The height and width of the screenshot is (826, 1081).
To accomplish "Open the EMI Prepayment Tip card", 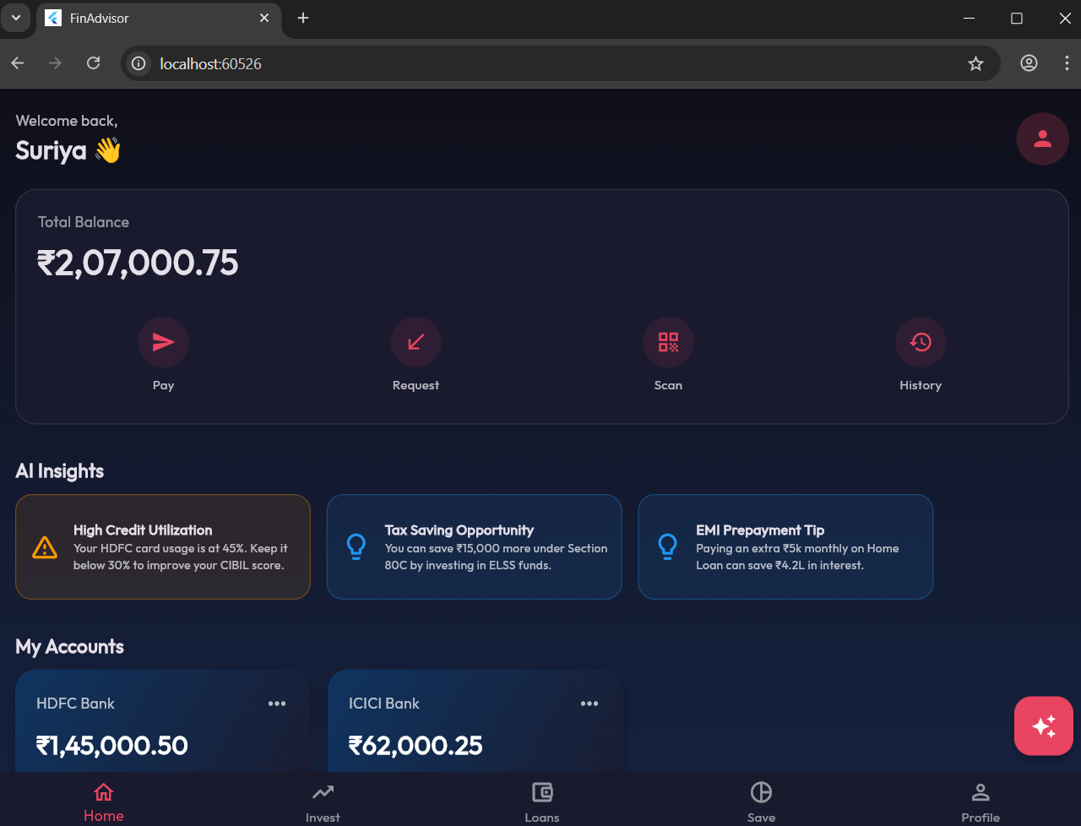I will (785, 546).
